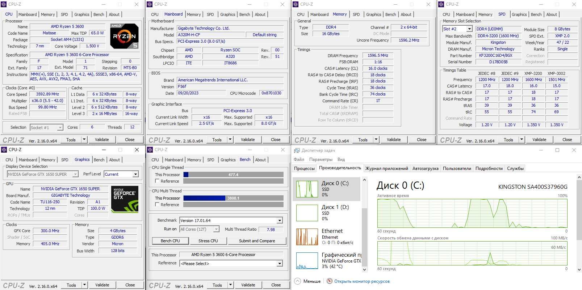
Task: Click the CPU-Z icon in the Bench window title bar
Action: [x=150, y=150]
